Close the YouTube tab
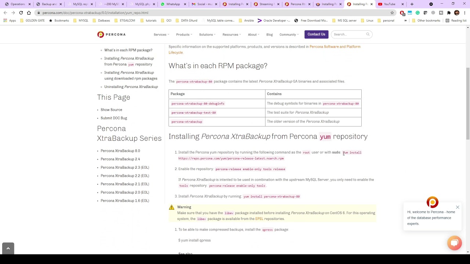 tap(402, 4)
